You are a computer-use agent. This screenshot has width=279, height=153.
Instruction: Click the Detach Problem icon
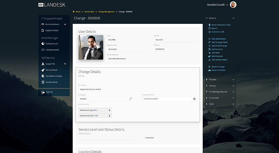coord(209,70)
